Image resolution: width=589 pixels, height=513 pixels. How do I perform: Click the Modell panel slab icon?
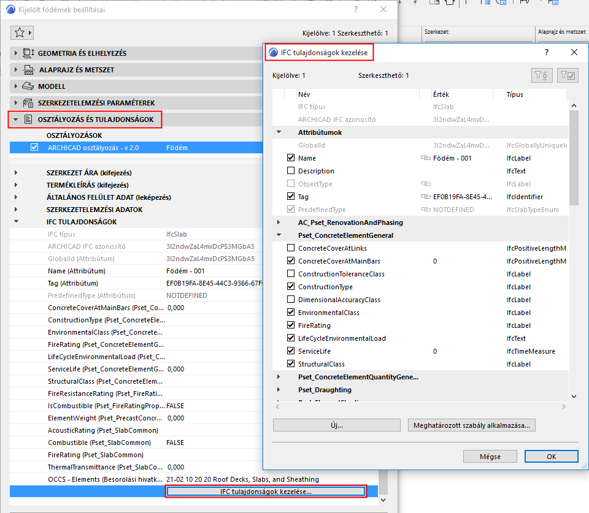(x=28, y=86)
